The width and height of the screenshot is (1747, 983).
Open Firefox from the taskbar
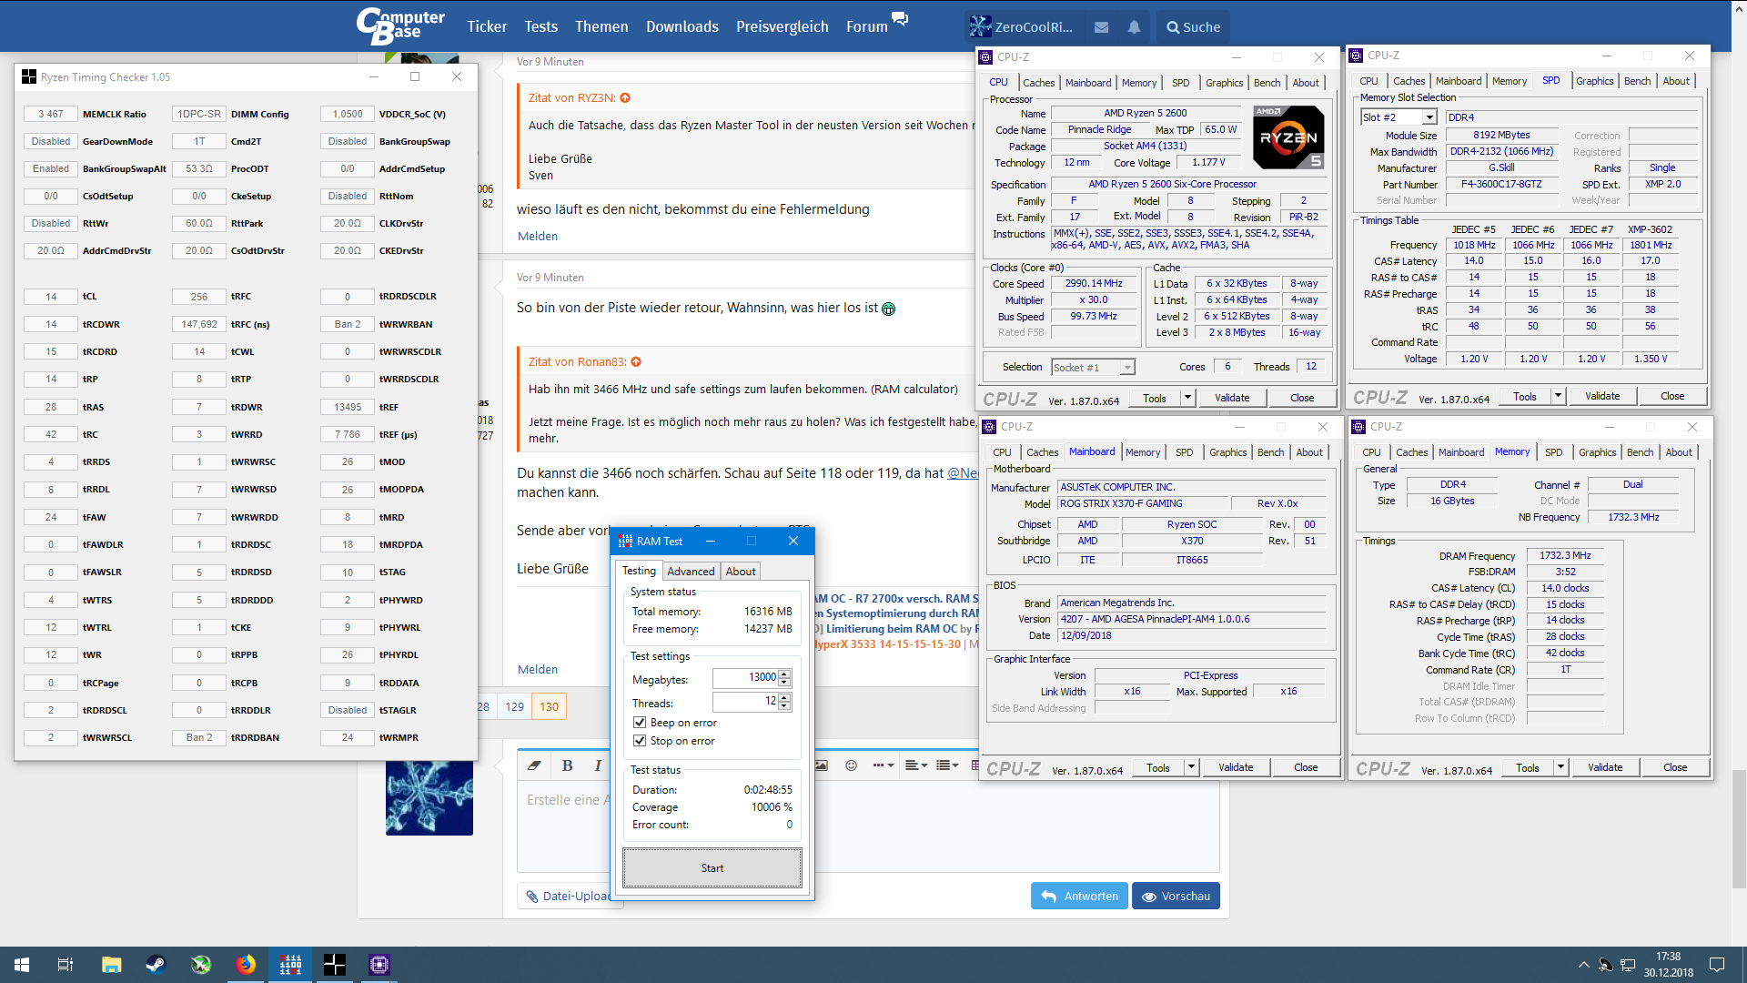click(x=246, y=964)
